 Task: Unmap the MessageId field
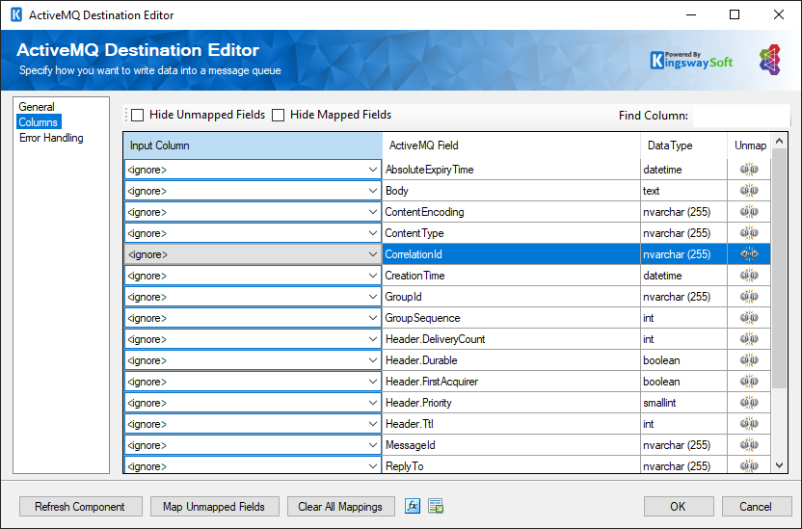tap(749, 445)
